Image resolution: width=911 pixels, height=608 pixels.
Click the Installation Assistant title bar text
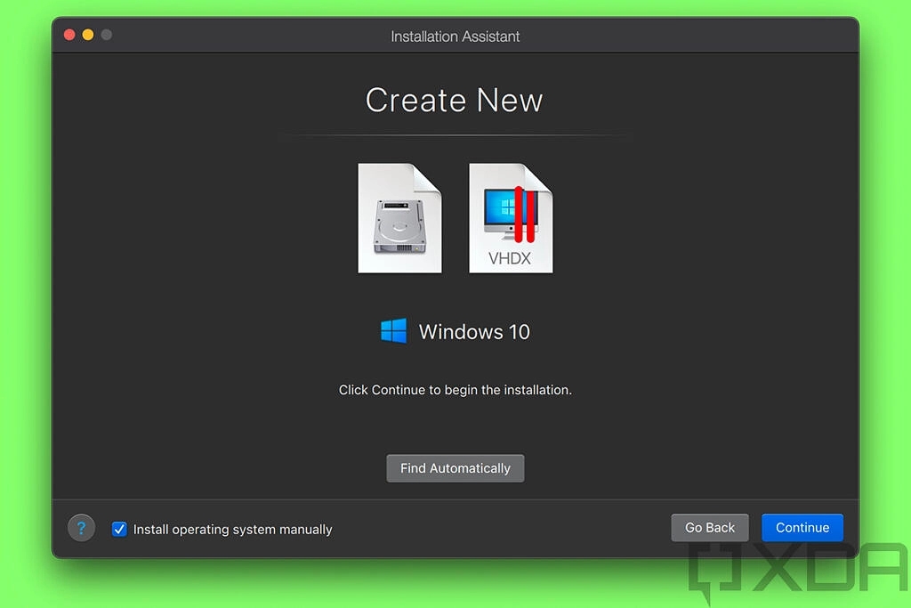click(x=455, y=36)
